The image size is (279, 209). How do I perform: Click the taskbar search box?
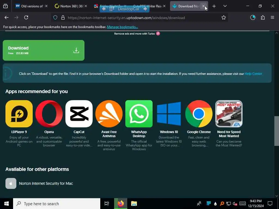click(57, 204)
